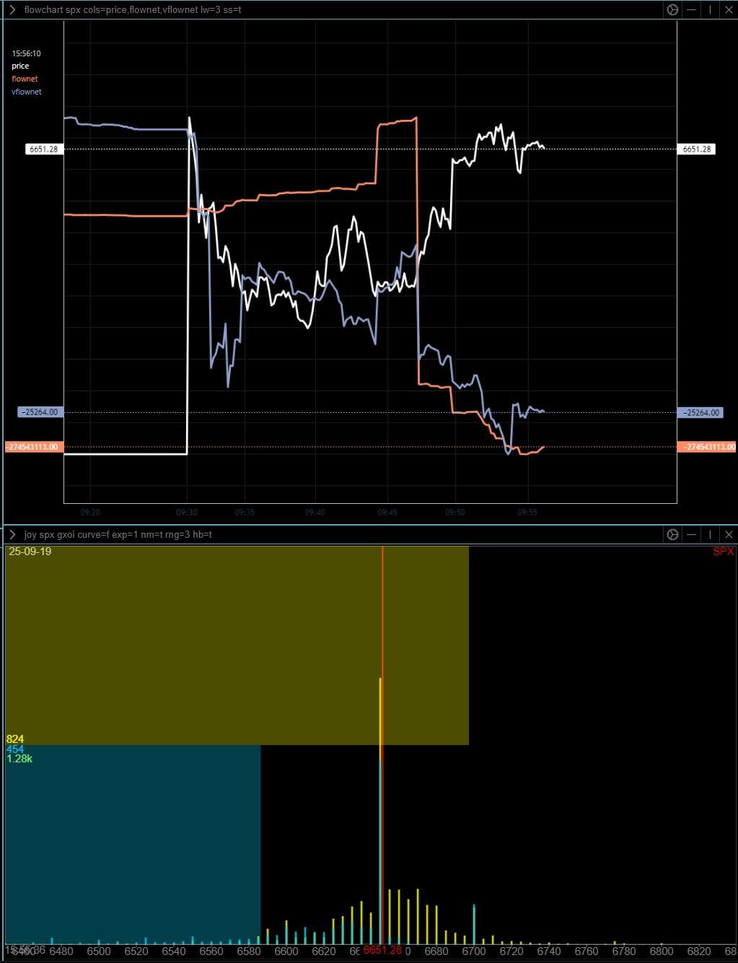
Task: Click the left 6651.28 price axis label
Action: click(x=44, y=149)
